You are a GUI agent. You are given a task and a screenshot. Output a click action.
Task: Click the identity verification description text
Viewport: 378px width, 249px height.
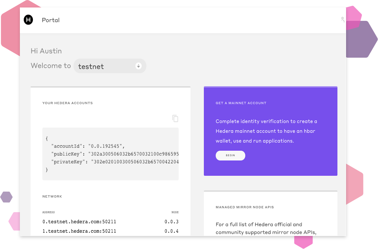pos(266,131)
